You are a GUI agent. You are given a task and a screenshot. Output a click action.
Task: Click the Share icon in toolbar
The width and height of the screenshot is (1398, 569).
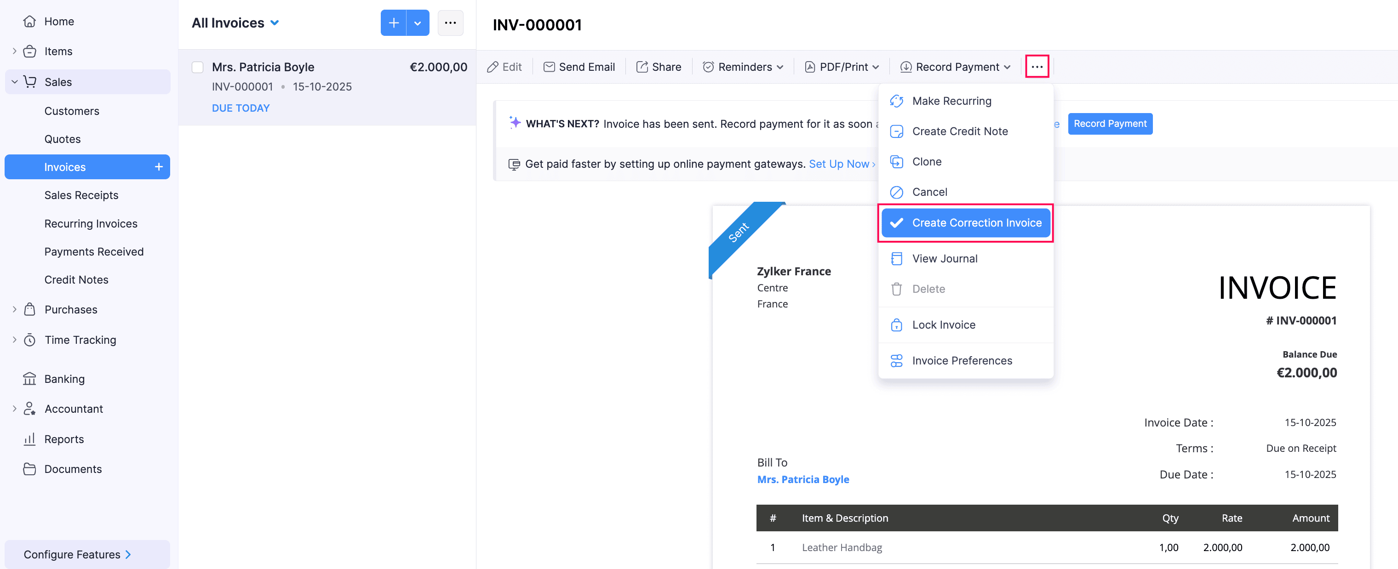point(642,67)
